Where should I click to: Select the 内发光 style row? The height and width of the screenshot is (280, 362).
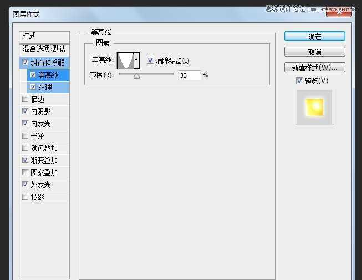[44, 124]
